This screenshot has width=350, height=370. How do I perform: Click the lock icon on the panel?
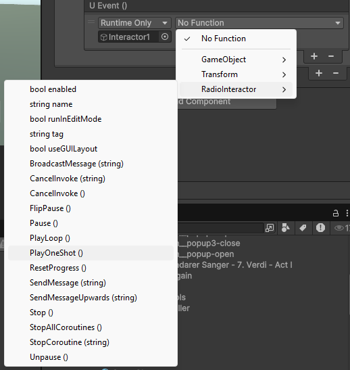335,213
